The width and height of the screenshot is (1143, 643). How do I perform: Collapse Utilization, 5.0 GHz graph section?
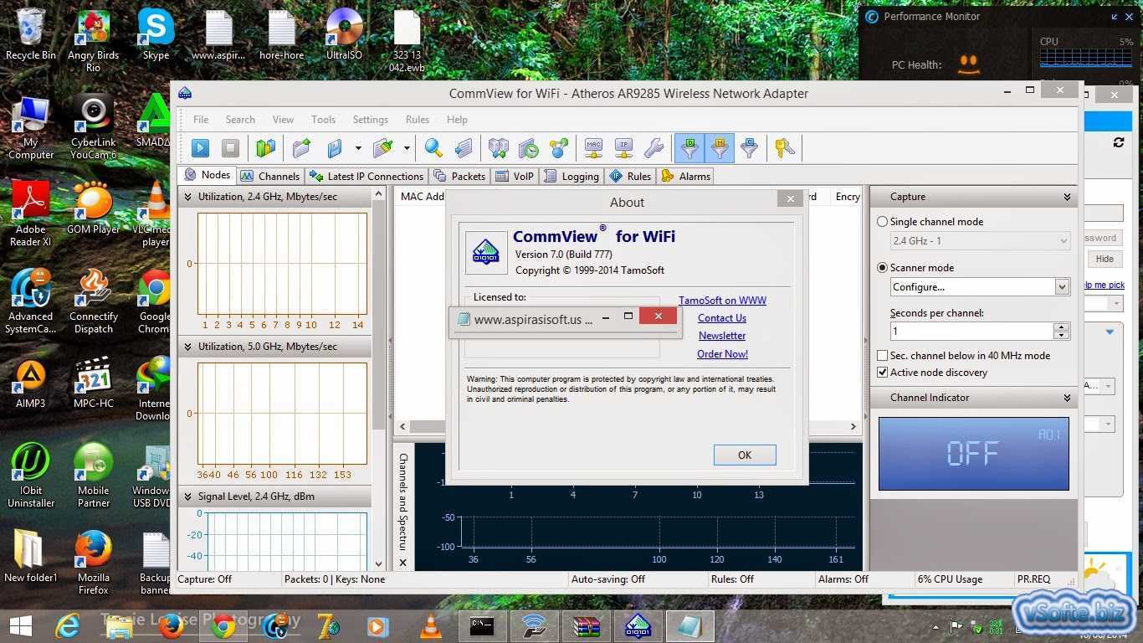[x=187, y=347]
